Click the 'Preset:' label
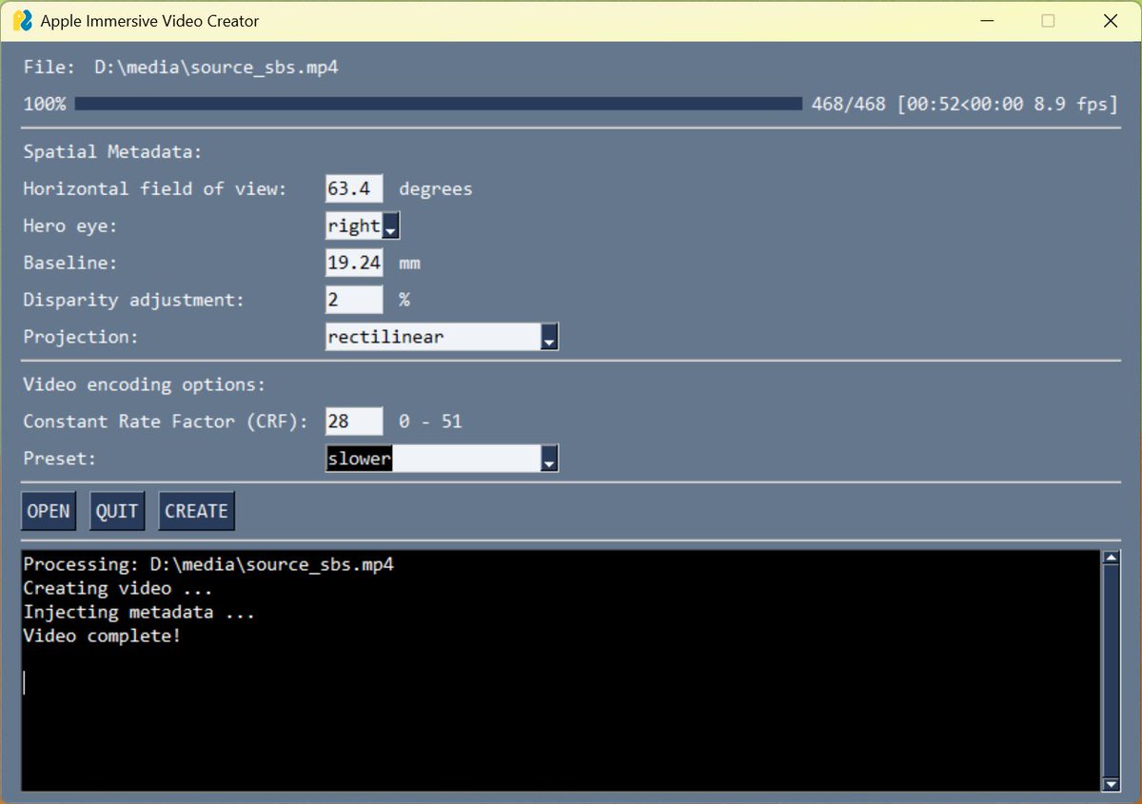The height and width of the screenshot is (804, 1142). [x=60, y=459]
